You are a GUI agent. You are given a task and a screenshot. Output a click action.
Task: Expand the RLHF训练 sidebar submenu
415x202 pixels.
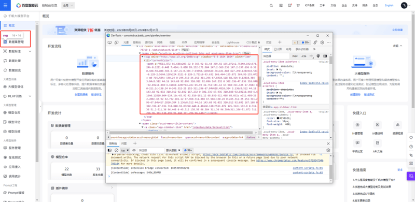(30, 96)
